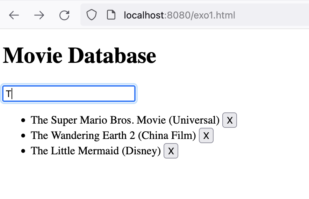309x199 pixels.
Task: Click the page info icon beside the URL
Action: (x=111, y=15)
